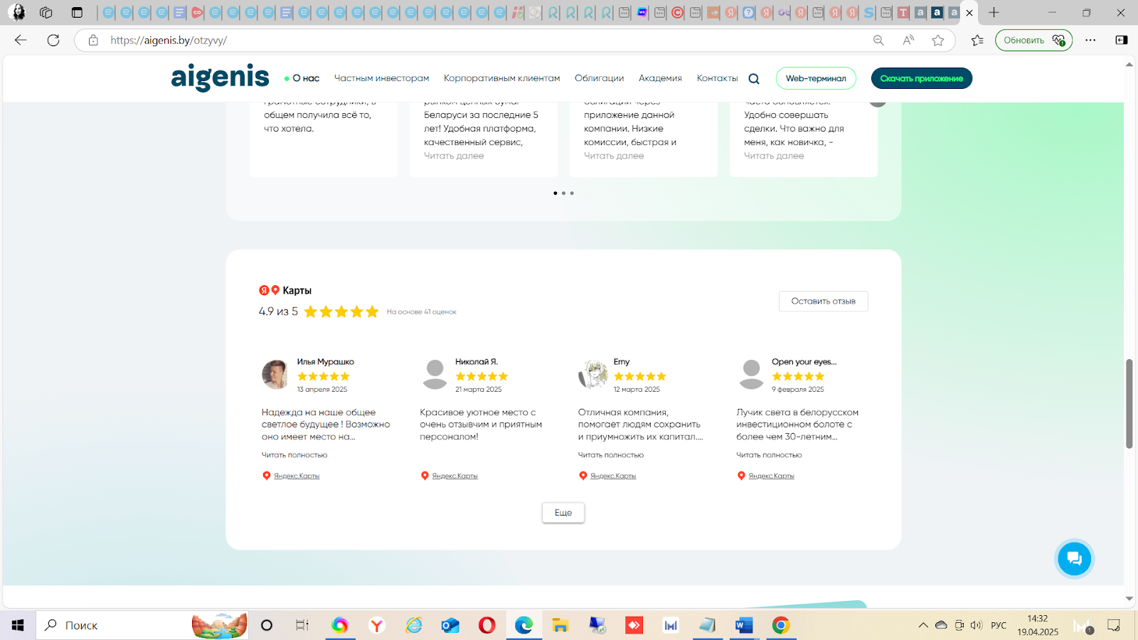The height and width of the screenshot is (640, 1138).
Task: Click the Web-терминал button
Action: point(816,78)
